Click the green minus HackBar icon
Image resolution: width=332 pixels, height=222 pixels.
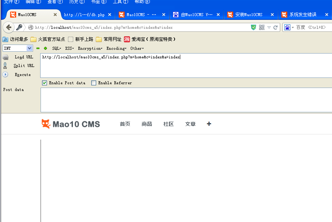click(x=38, y=48)
